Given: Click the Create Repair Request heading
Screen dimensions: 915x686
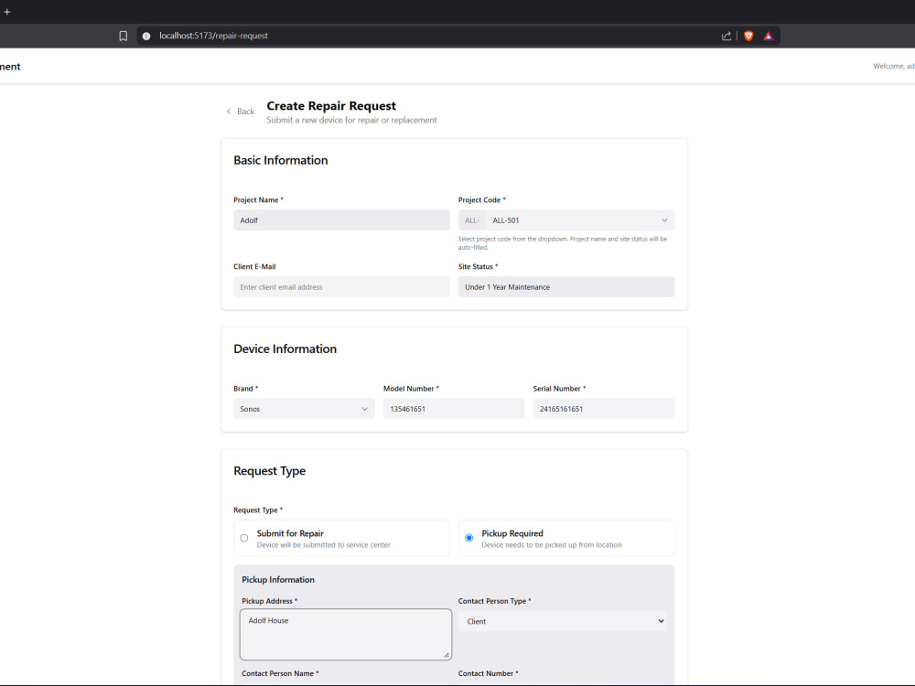Looking at the screenshot, I should pyautogui.click(x=331, y=105).
